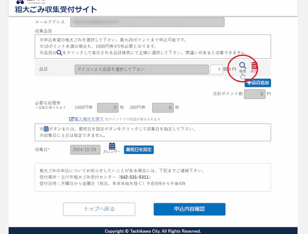Click the 1000円券 count field
This screenshot has height=234, width=308.
[x=107, y=107]
